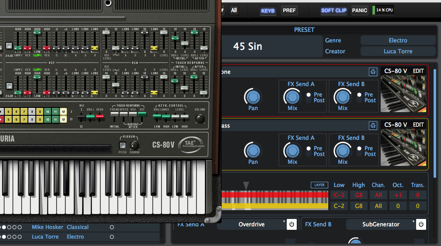441x246 pixels.
Task: Click the Ribbon Course knob
Action: click(x=135, y=146)
